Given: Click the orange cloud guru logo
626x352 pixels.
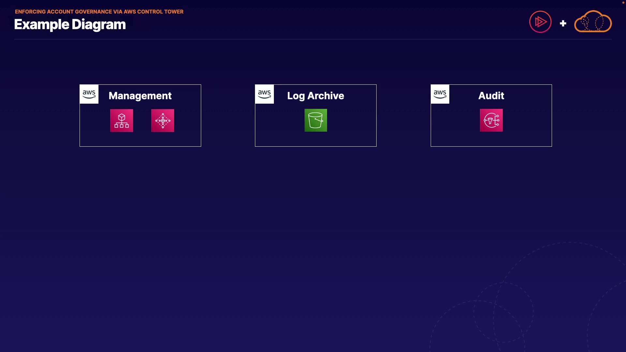Looking at the screenshot, I should pyautogui.click(x=593, y=22).
